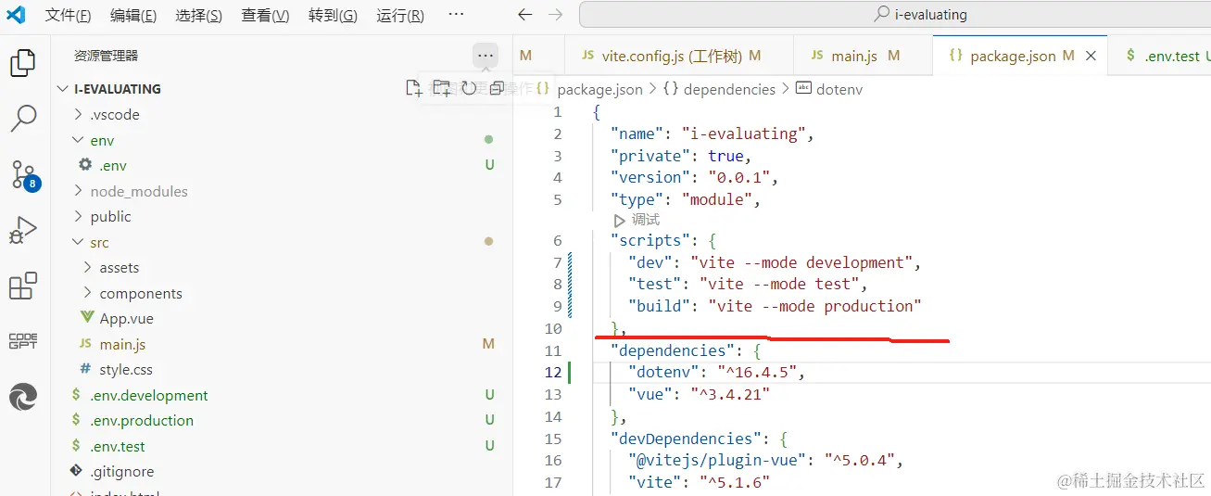Expand the assets folder
The height and width of the screenshot is (496, 1211).
pos(87,267)
